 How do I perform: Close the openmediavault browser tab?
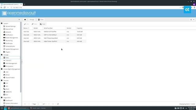(21, 4)
